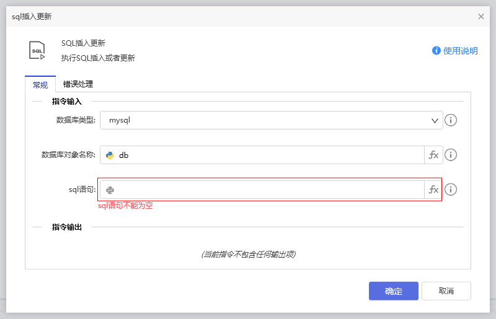Focus the empty sql语句 input field

267,190
